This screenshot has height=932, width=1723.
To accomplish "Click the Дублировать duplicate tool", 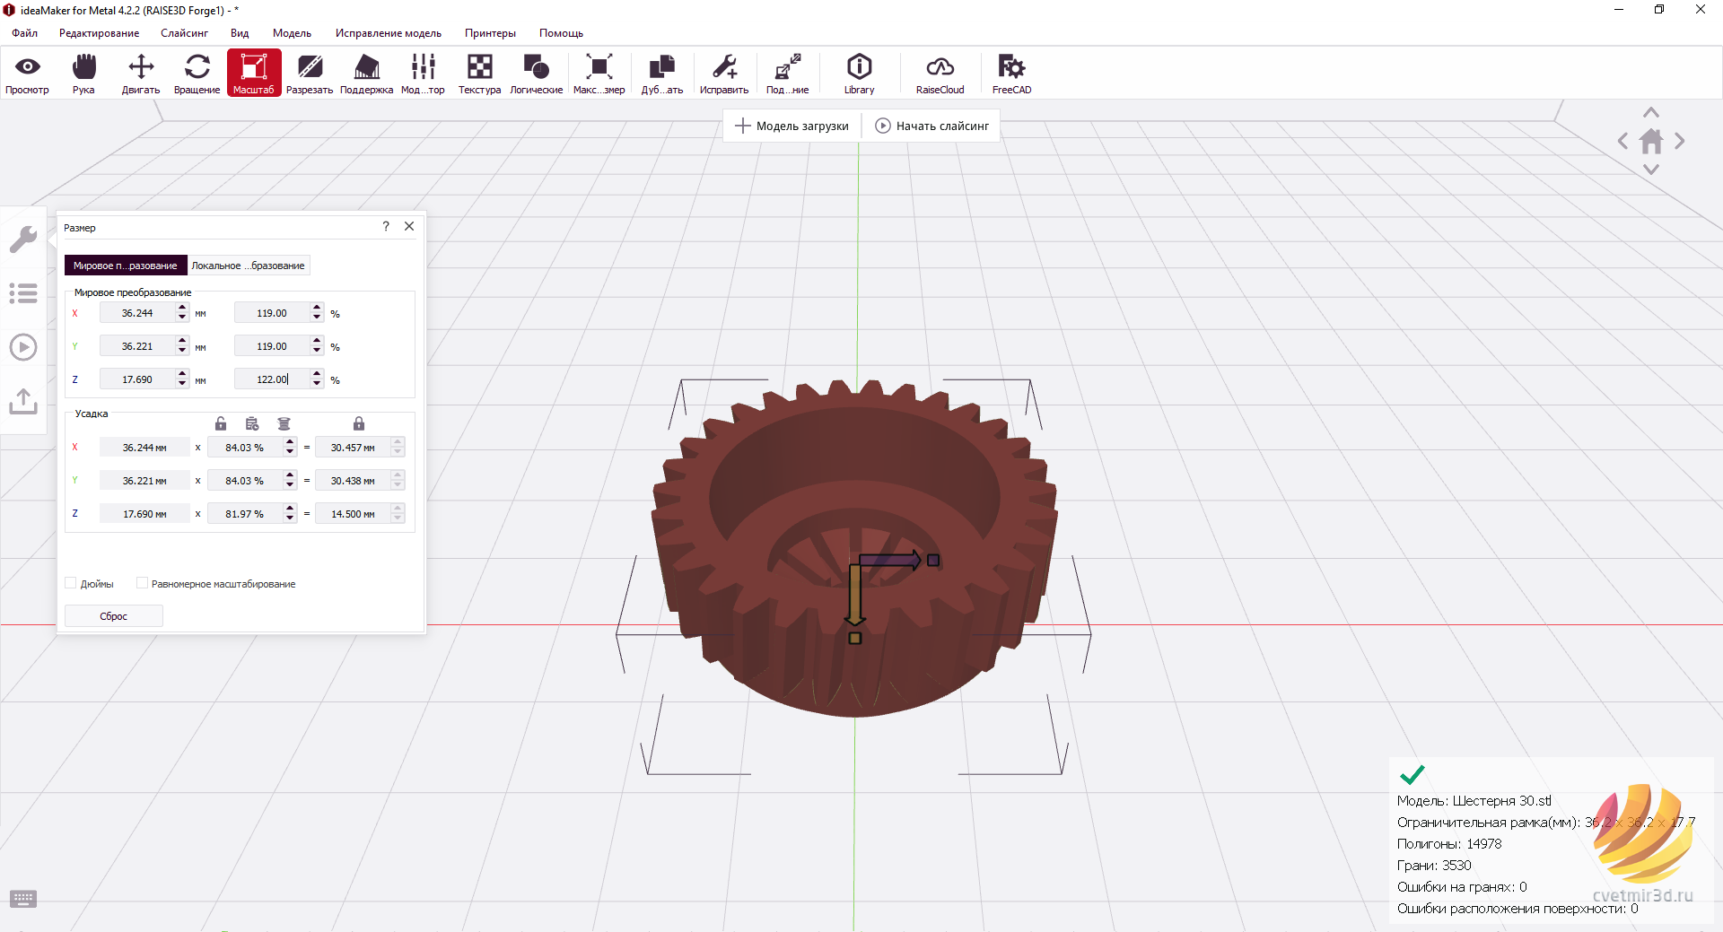I will tap(662, 73).
